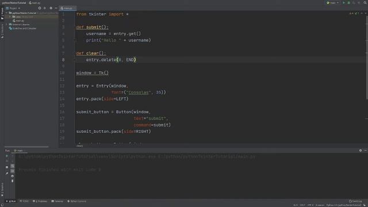Open the Event Log
Screen dimensions: 368x207
pos(355,201)
